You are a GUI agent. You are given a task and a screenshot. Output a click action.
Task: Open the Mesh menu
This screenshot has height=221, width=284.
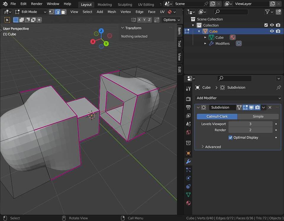click(x=112, y=12)
